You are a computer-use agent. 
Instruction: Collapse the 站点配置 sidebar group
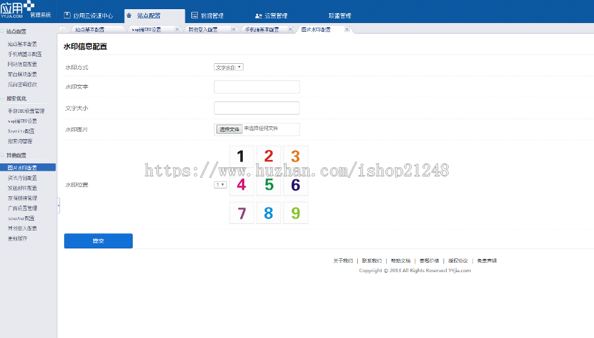pos(2,31)
